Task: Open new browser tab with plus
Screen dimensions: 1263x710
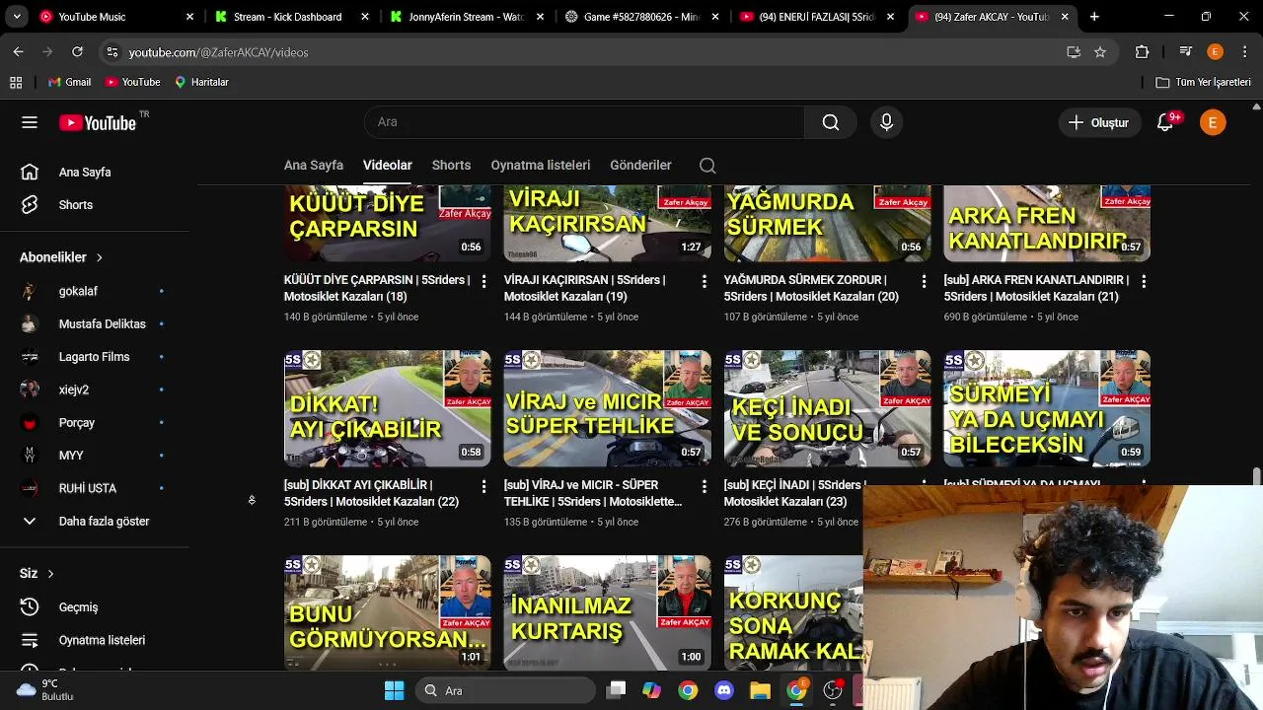Action: point(1094,17)
